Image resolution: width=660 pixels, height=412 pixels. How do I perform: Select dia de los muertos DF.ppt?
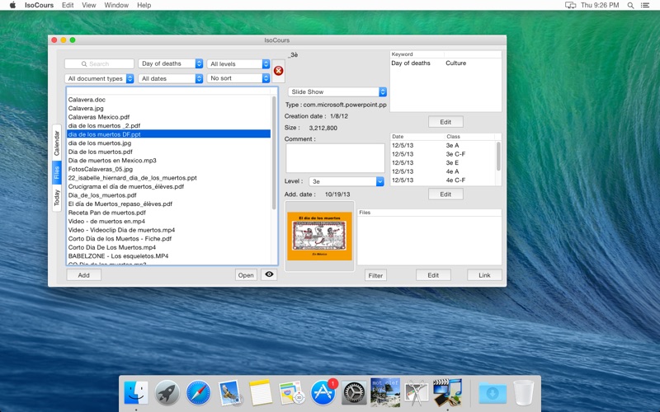click(x=169, y=134)
